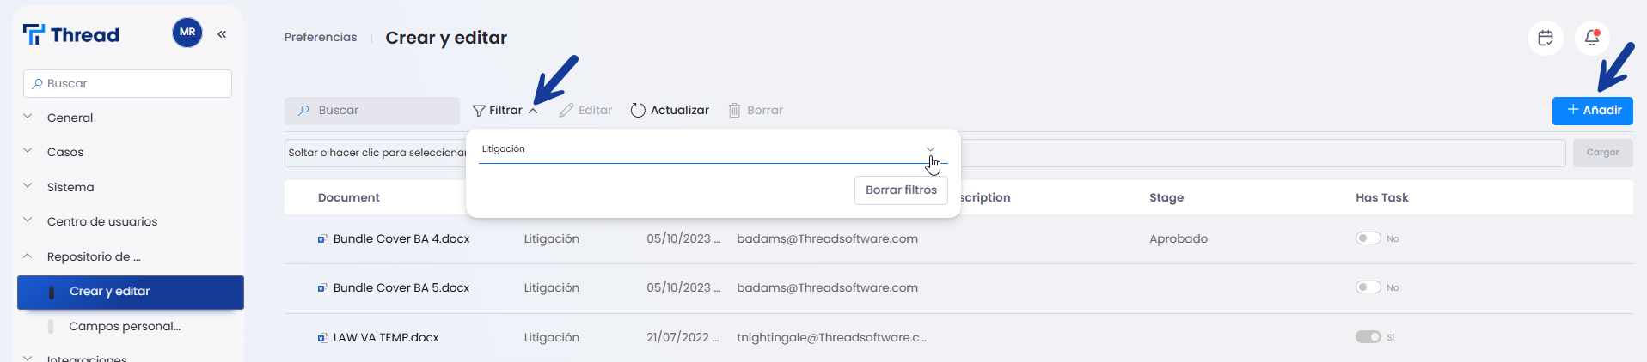1647x362 pixels.
Task: Expand the Casos sidebar section
Action: (65, 152)
